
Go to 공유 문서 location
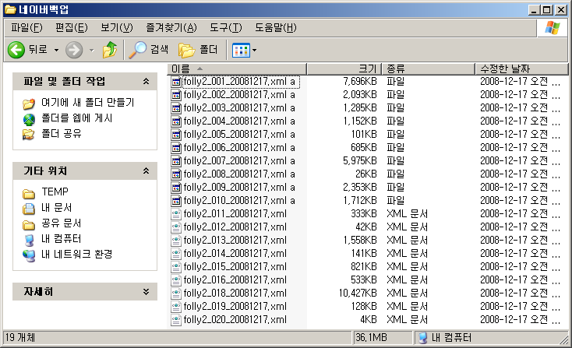tap(62, 223)
